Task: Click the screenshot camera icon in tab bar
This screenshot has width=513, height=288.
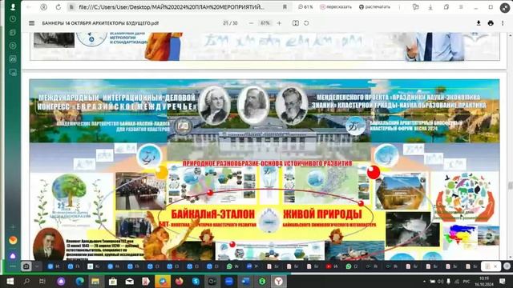Action: 26,266
